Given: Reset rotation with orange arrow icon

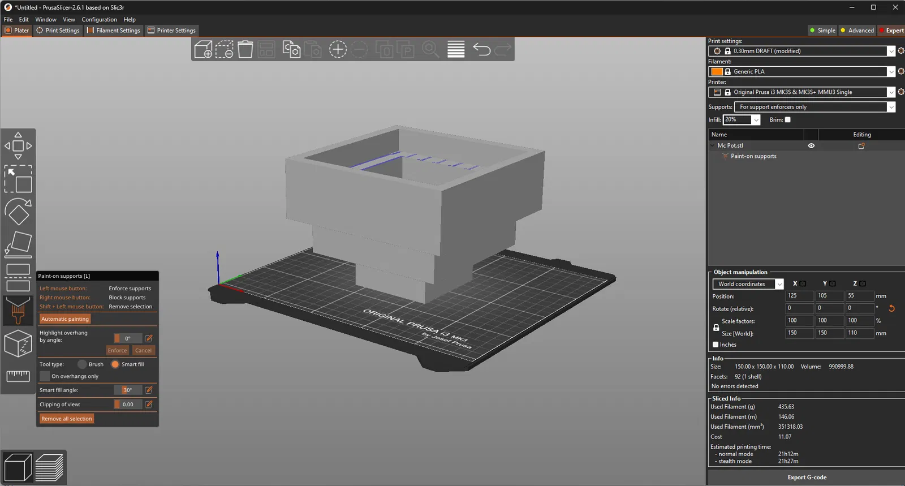Looking at the screenshot, I should pyautogui.click(x=892, y=308).
